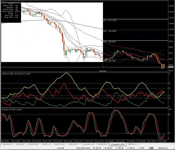This screenshot has width=175, height=150.
Task: Select the DPV 99.8467 pivot label
Action: point(109,42)
